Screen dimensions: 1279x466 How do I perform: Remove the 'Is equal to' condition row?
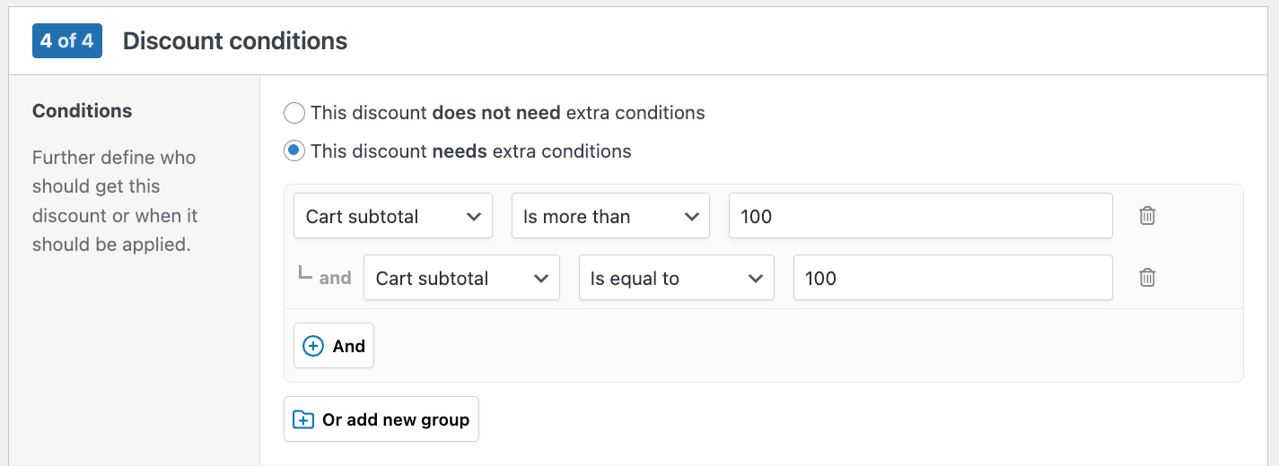[1147, 278]
